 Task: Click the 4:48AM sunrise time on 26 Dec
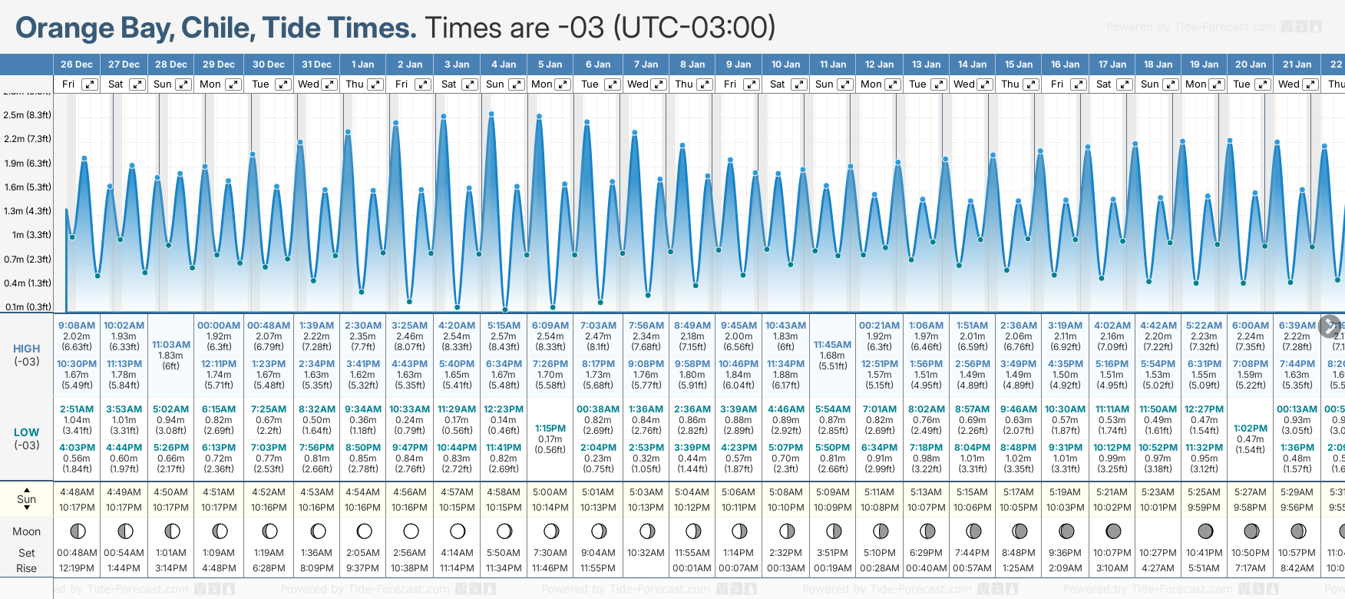tap(77, 492)
